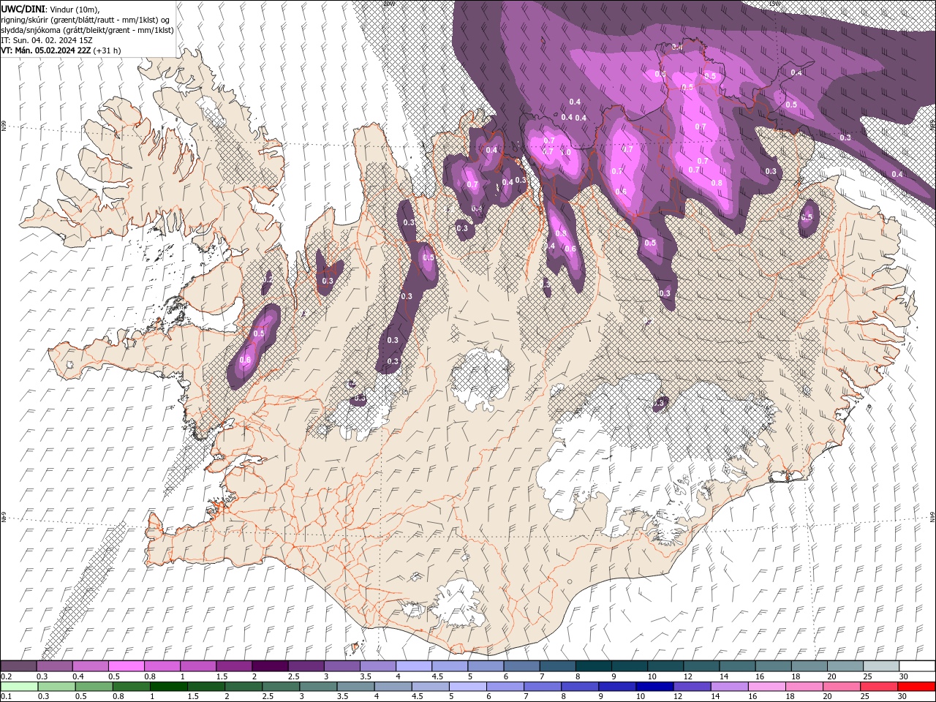Click the 0.6 value in the western snow band
Screen dimensions: 936x702
[245, 359]
